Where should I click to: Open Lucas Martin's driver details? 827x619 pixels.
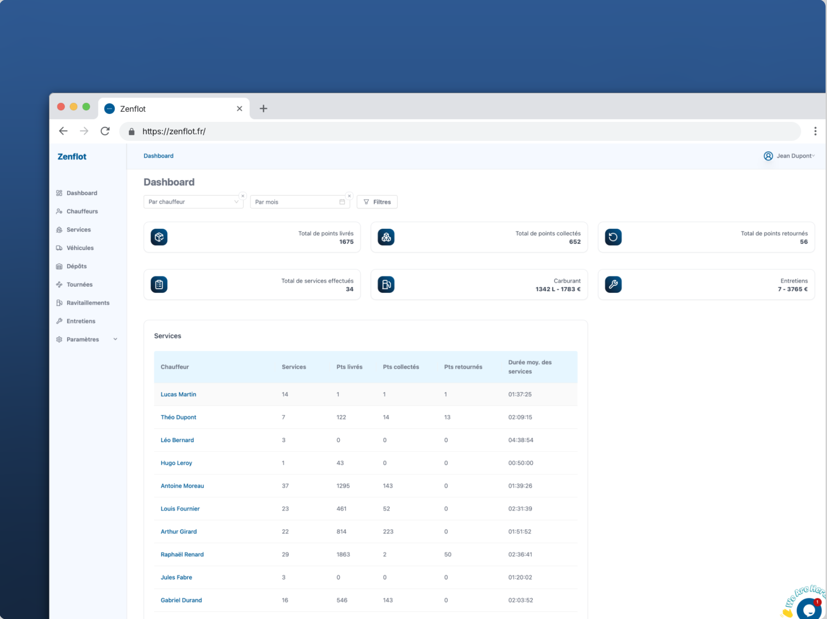coord(178,394)
